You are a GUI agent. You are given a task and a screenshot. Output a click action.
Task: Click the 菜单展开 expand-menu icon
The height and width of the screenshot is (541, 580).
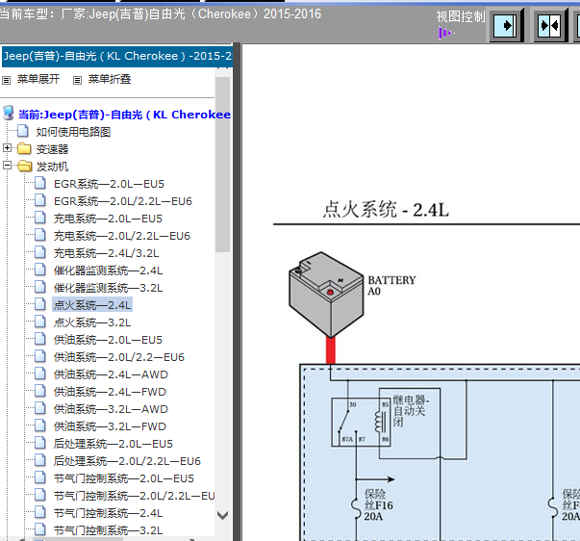(7, 80)
